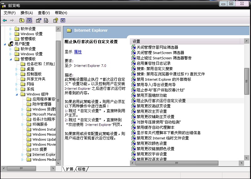
Task: Click the tree pane horizontal scroll right arrow
Action: click(53, 168)
